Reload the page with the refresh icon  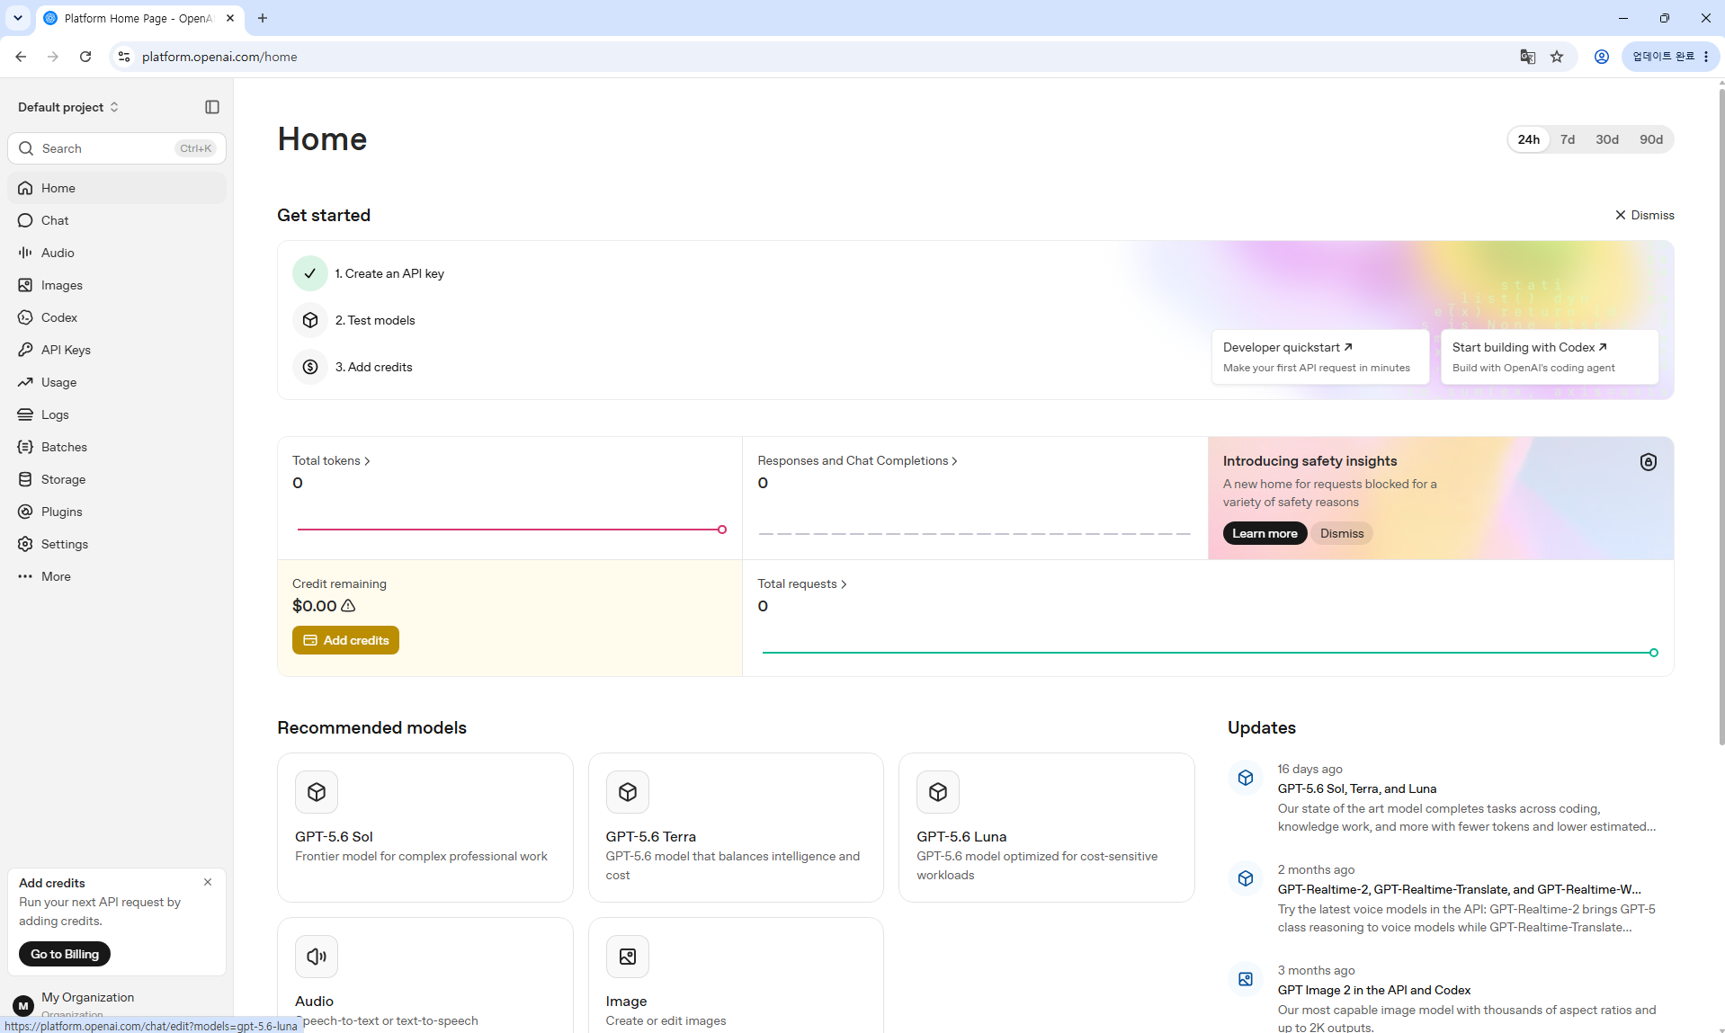click(85, 57)
